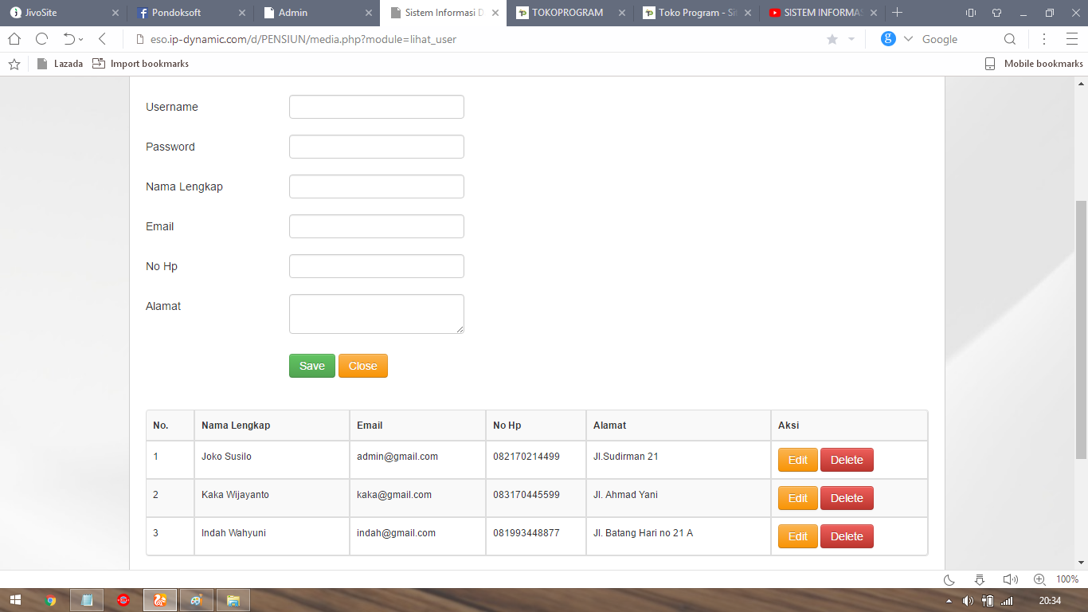Click the phone sync icon in title bar
The image size is (1088, 612).
970,13
